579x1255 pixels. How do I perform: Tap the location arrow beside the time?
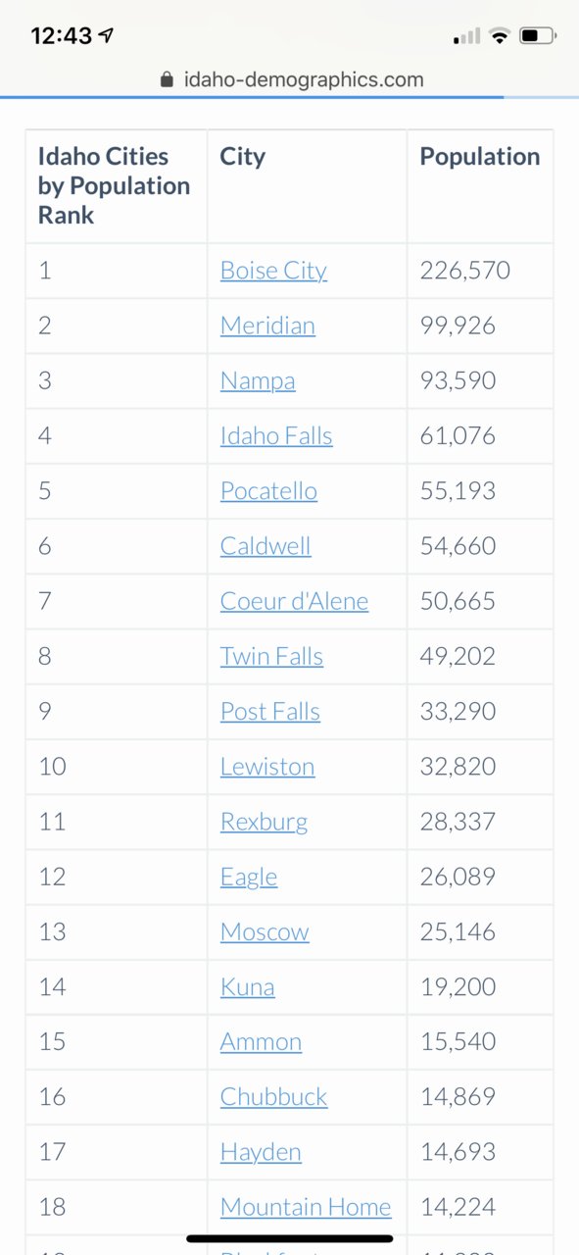coord(106,36)
